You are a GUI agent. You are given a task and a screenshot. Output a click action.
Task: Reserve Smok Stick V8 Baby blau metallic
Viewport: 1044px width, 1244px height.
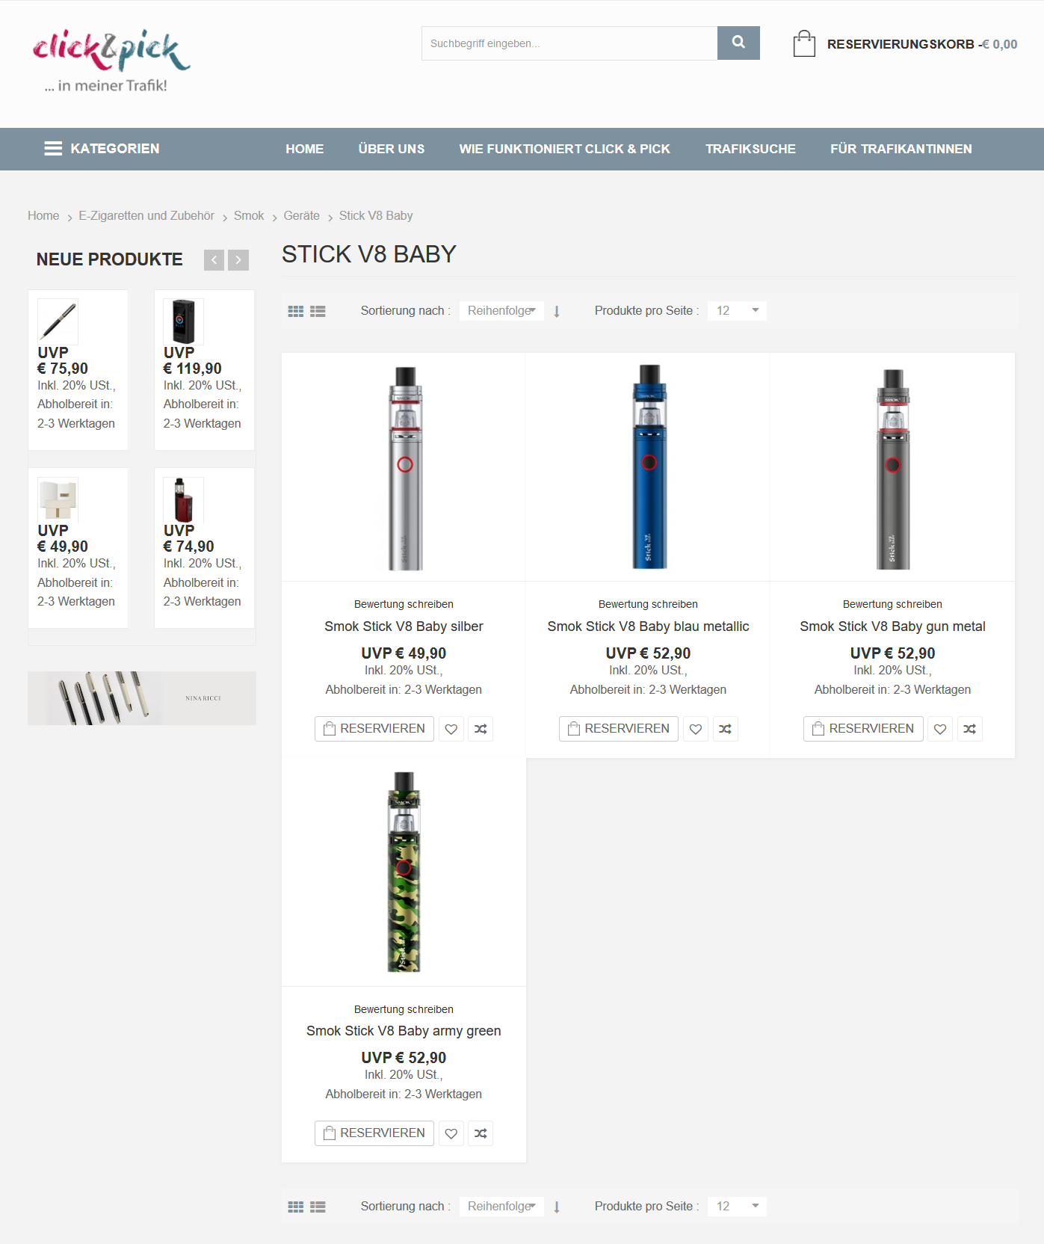point(619,729)
